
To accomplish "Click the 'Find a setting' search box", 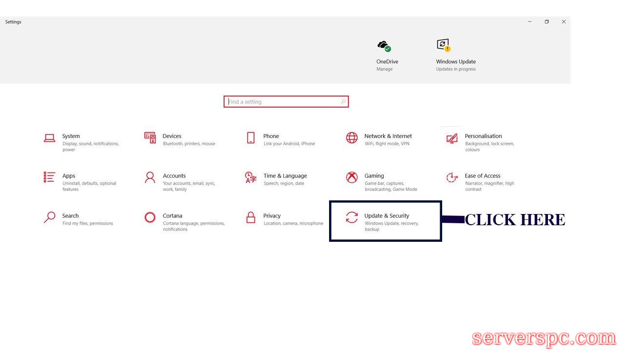I will [285, 102].
